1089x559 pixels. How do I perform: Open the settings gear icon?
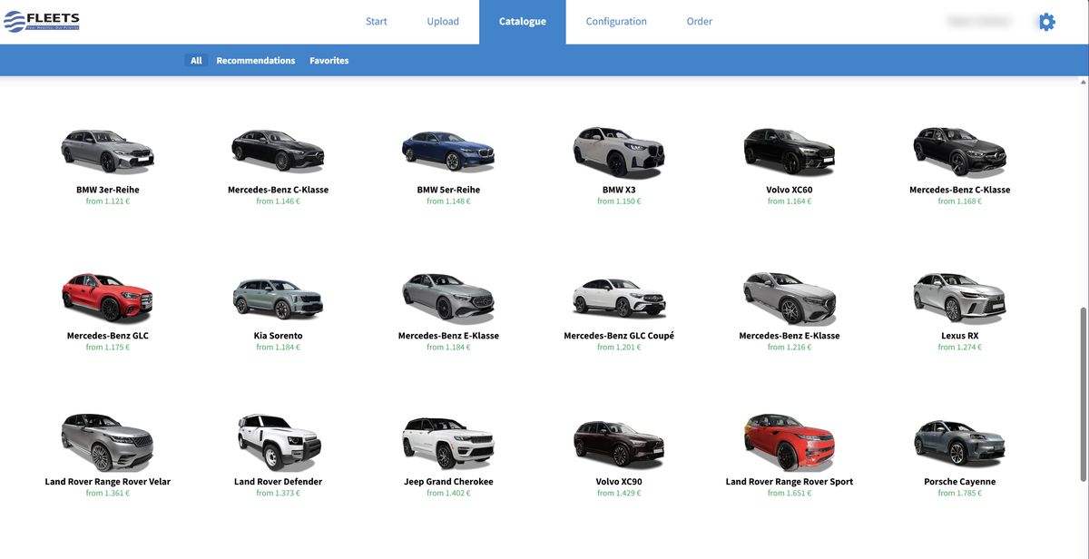(1046, 22)
